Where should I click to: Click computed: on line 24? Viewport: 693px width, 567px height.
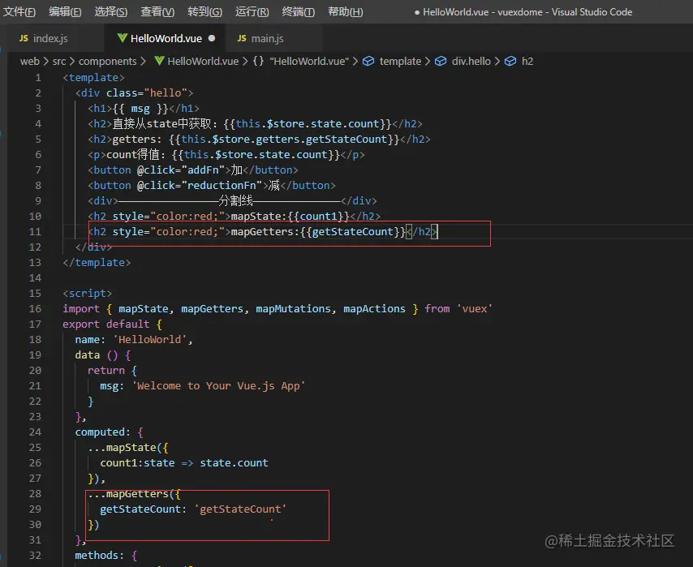pos(102,432)
